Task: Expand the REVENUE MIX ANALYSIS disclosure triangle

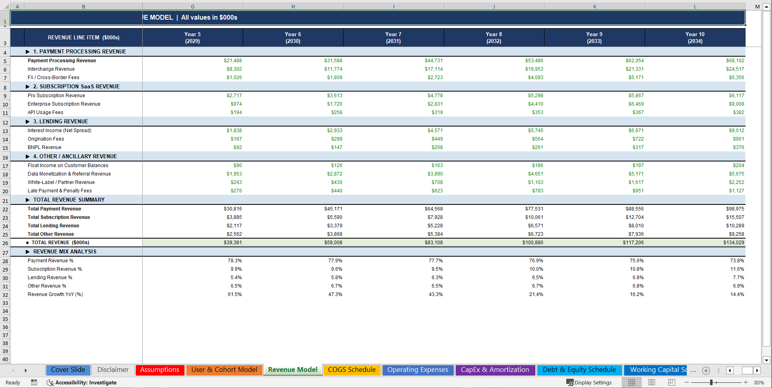Action: pyautogui.click(x=27, y=251)
